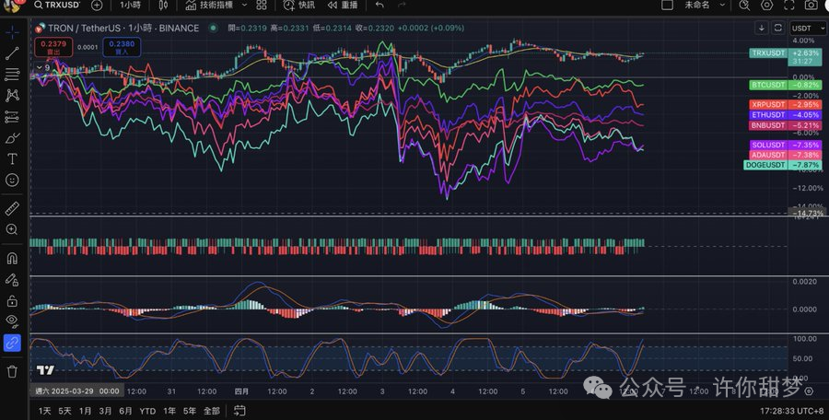Click the BNBUSDT comparison label
Image resolution: width=829 pixels, height=420 pixels.
coord(769,125)
